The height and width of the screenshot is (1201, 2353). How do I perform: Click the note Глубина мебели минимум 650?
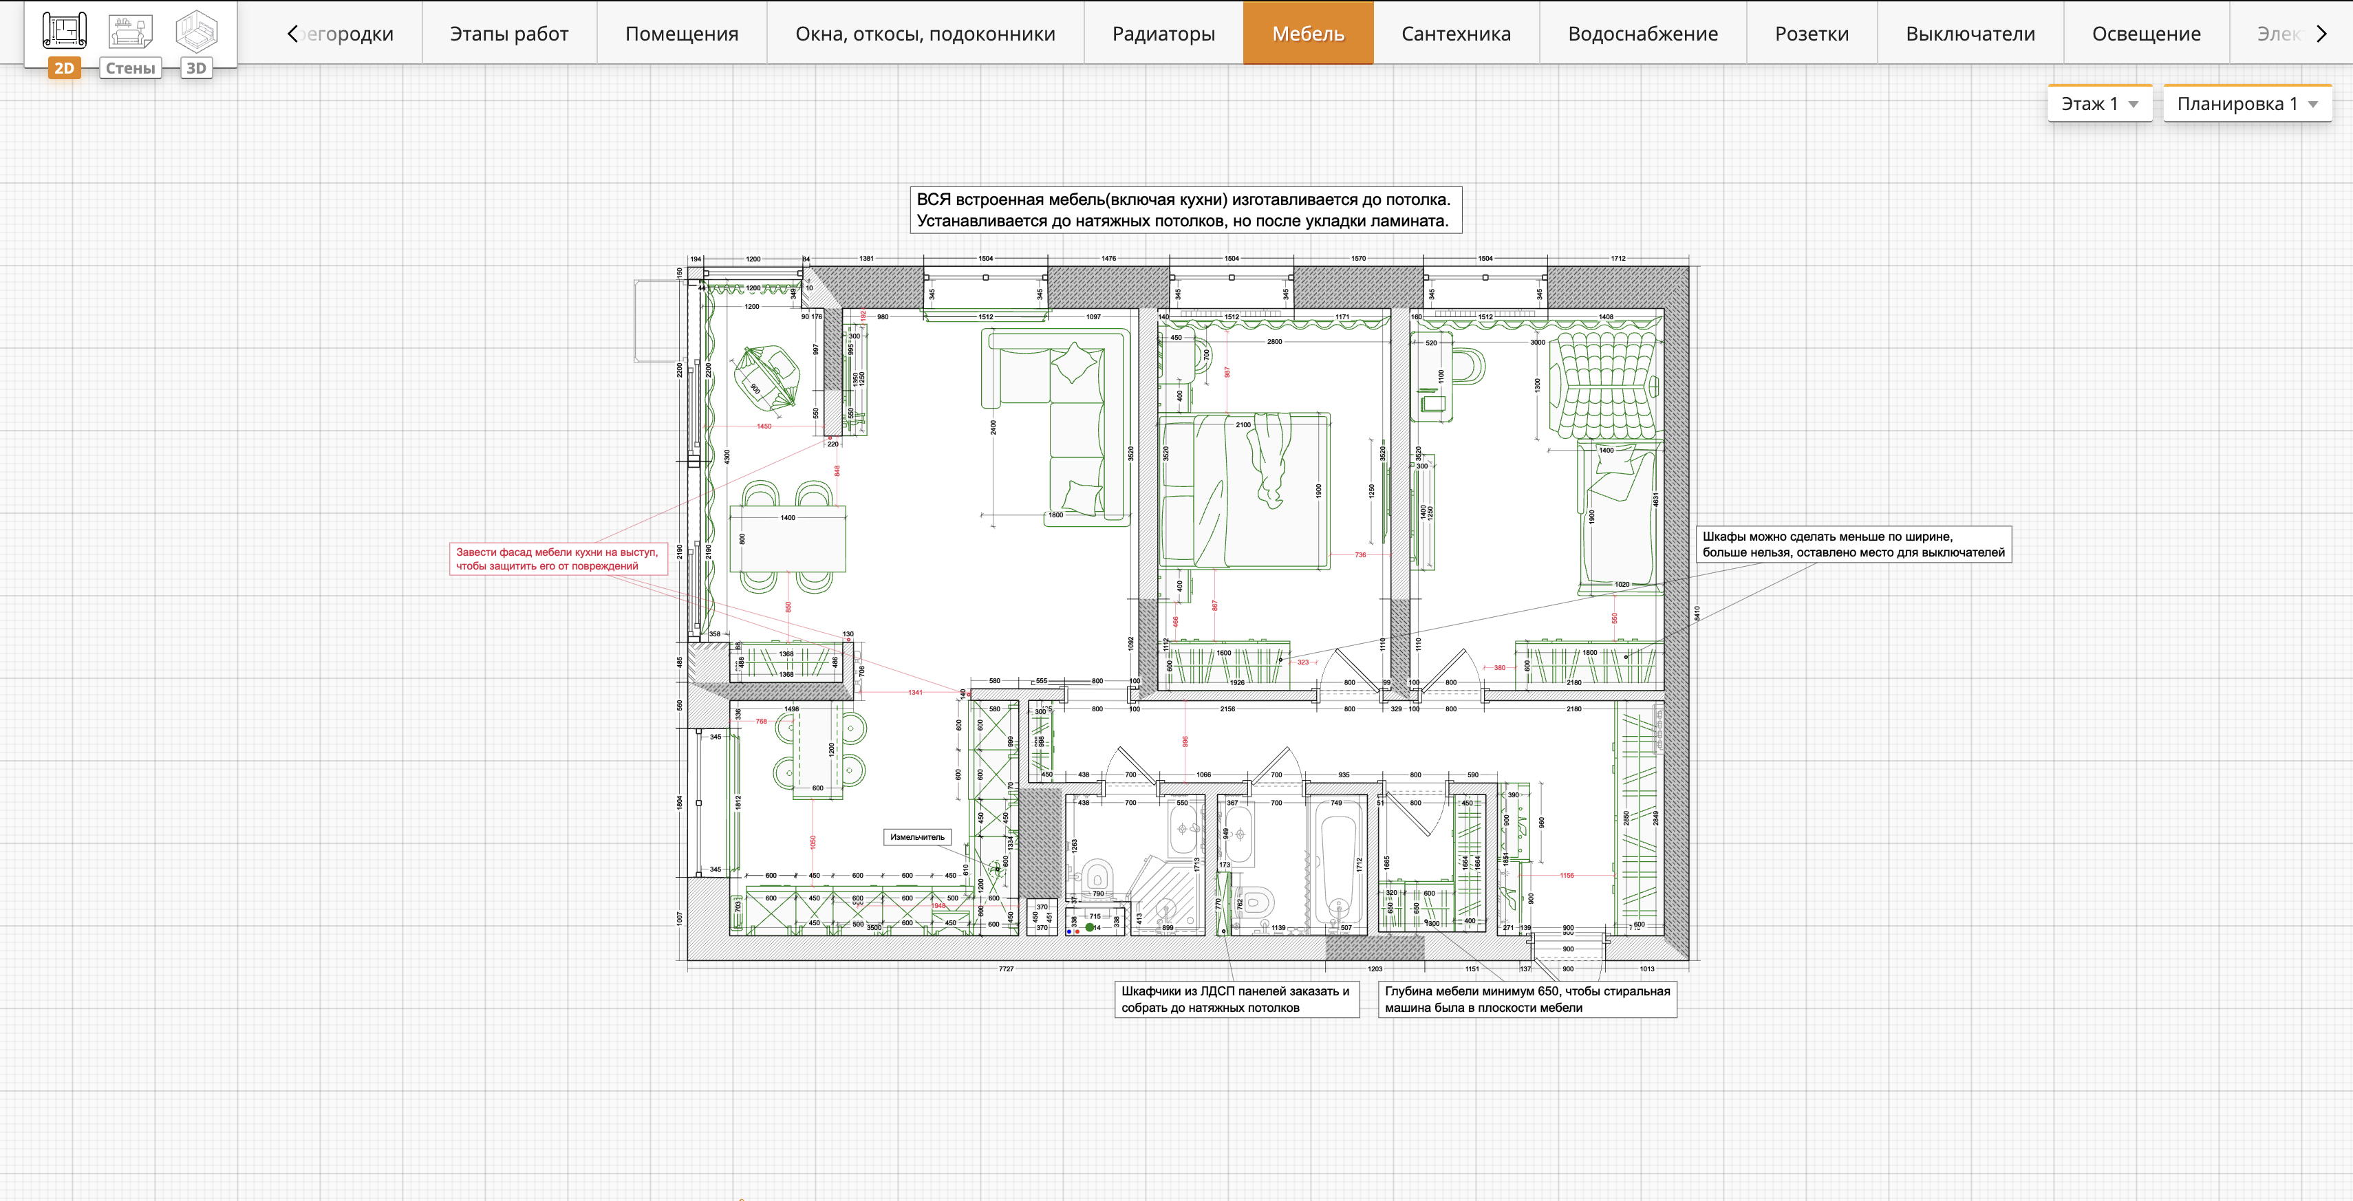1527,999
